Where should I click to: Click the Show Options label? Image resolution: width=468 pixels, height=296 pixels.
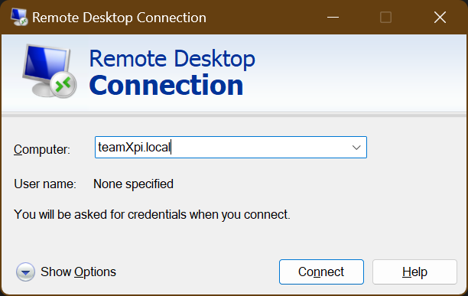coord(78,272)
